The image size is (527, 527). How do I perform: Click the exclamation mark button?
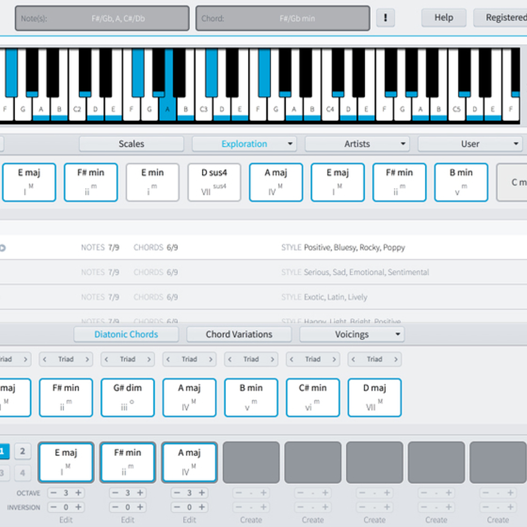[385, 18]
